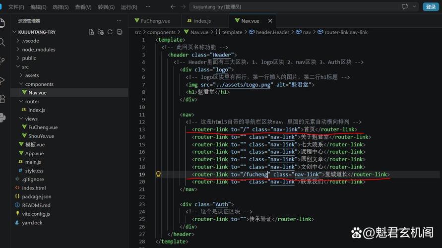Click the New Folder icon in explorer header

click(x=101, y=32)
